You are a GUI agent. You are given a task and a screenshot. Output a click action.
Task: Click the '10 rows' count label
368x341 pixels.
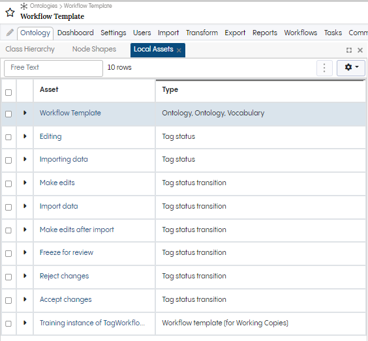pos(119,67)
